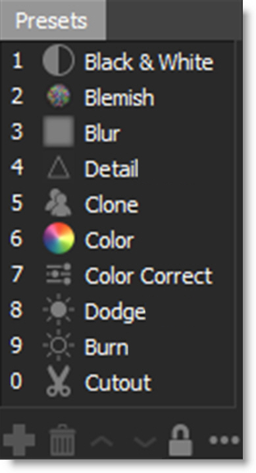Select the Black & White half-circle icon
Viewport: 256px width, 473px height.
[x=59, y=61]
